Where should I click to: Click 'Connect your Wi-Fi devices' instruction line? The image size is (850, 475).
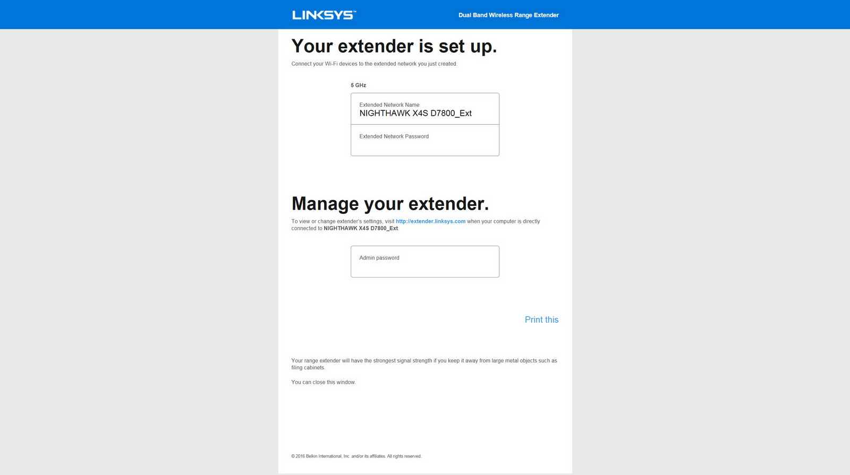pos(374,64)
